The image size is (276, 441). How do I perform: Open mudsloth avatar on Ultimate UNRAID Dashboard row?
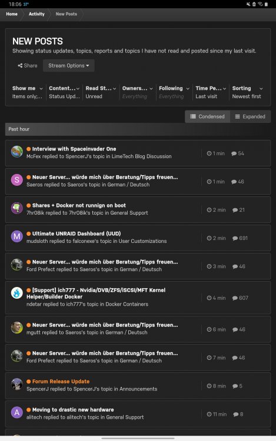point(17,236)
